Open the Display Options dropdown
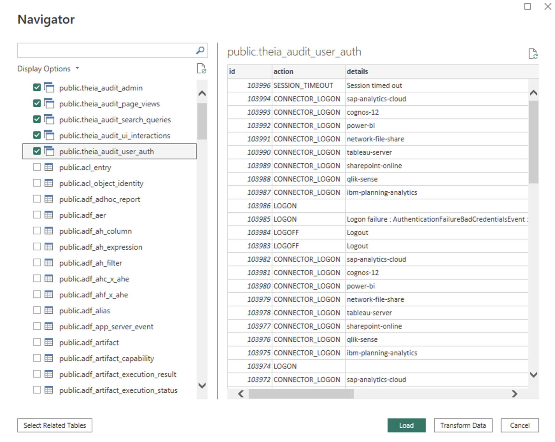This screenshot has width=555, height=442. point(48,69)
